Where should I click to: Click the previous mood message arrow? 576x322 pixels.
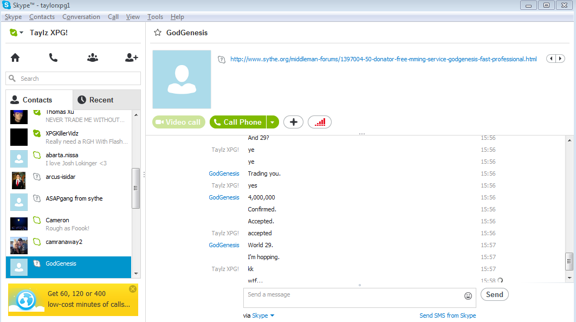tap(551, 59)
